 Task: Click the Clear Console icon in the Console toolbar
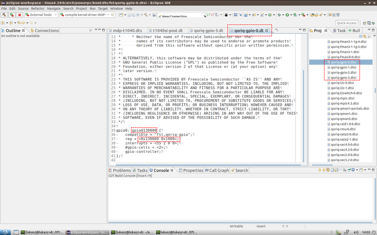pyautogui.click(x=345, y=170)
